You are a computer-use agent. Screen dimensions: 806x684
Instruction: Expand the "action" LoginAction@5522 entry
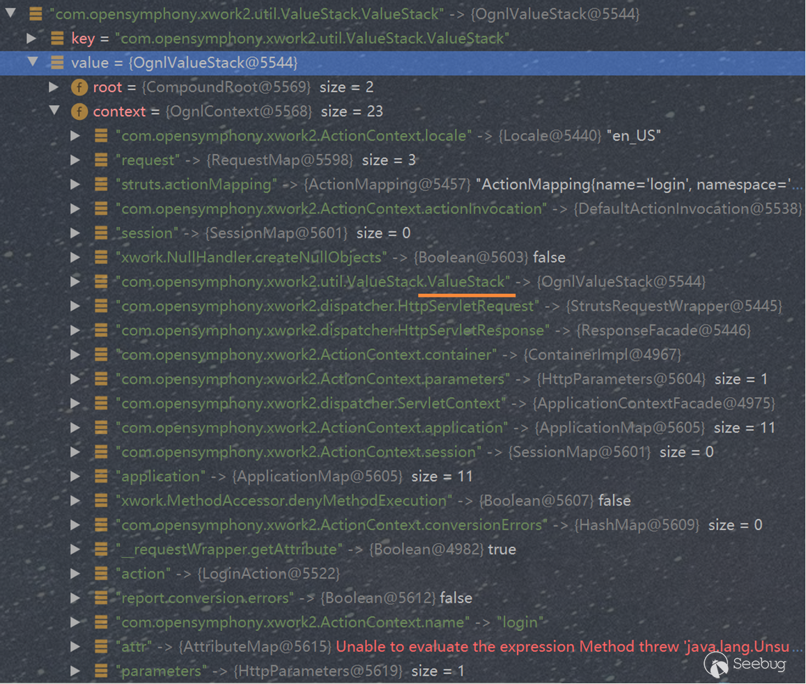pyautogui.click(x=75, y=573)
